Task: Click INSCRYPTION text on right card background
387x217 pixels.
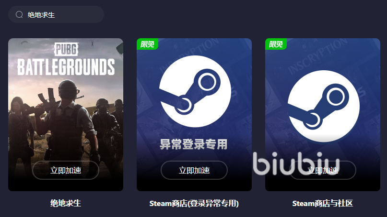Action: pos(317,56)
